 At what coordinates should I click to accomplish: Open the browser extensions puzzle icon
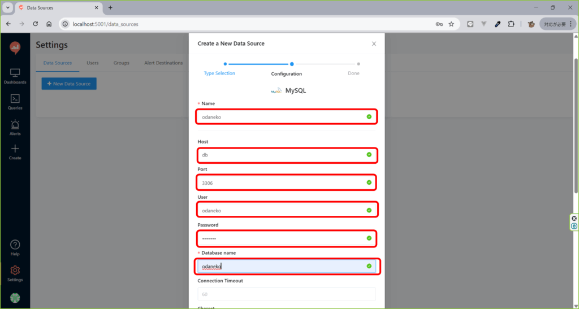point(512,24)
